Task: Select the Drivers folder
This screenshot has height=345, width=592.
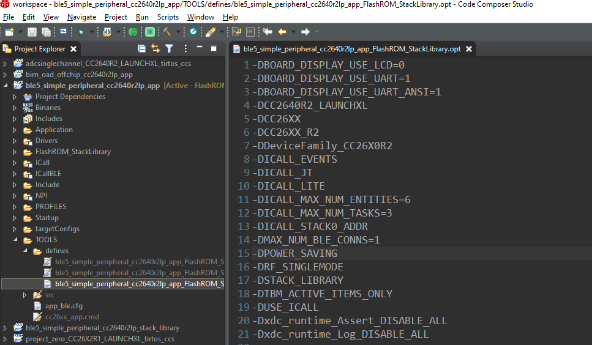Action: [x=47, y=141]
